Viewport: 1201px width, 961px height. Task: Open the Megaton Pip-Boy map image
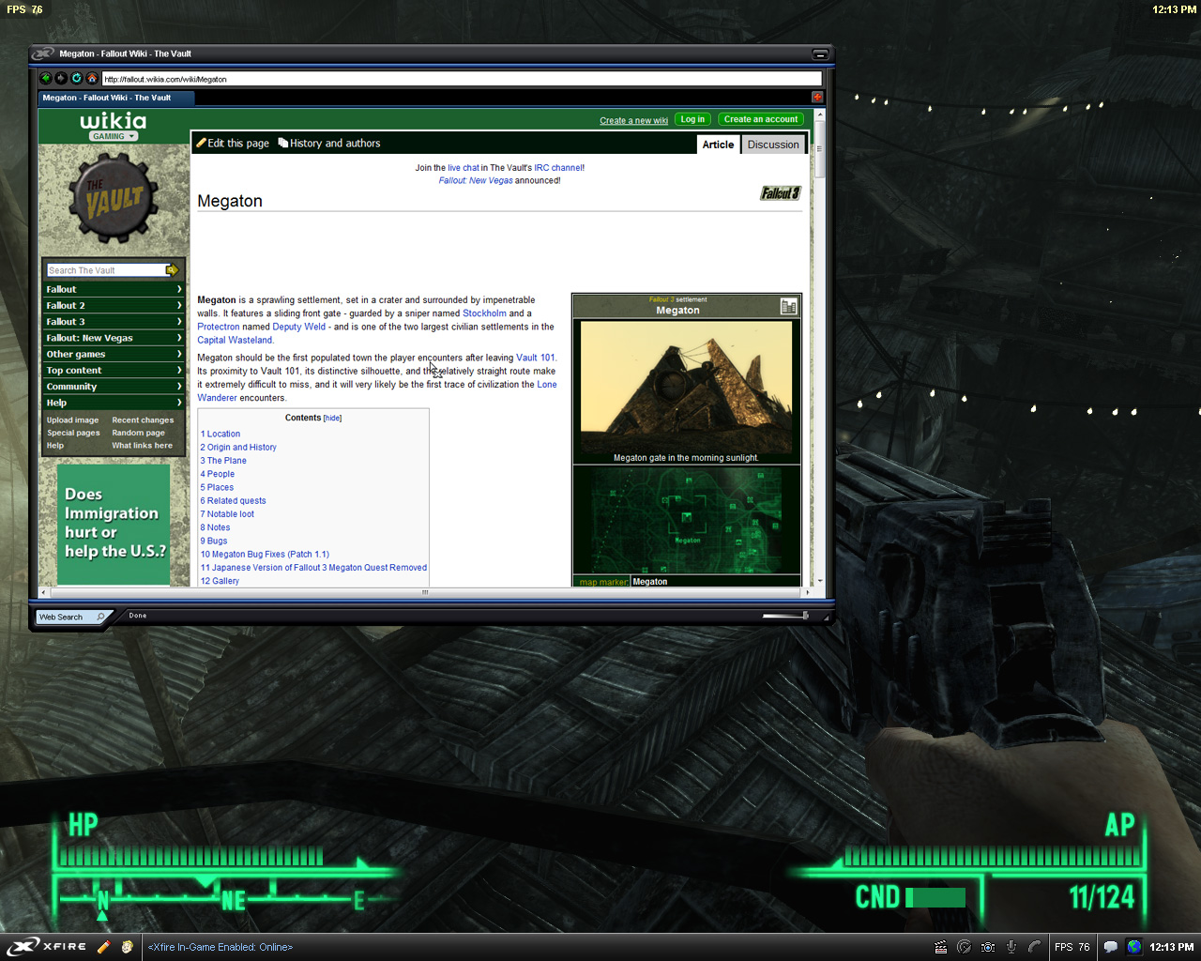coord(687,520)
